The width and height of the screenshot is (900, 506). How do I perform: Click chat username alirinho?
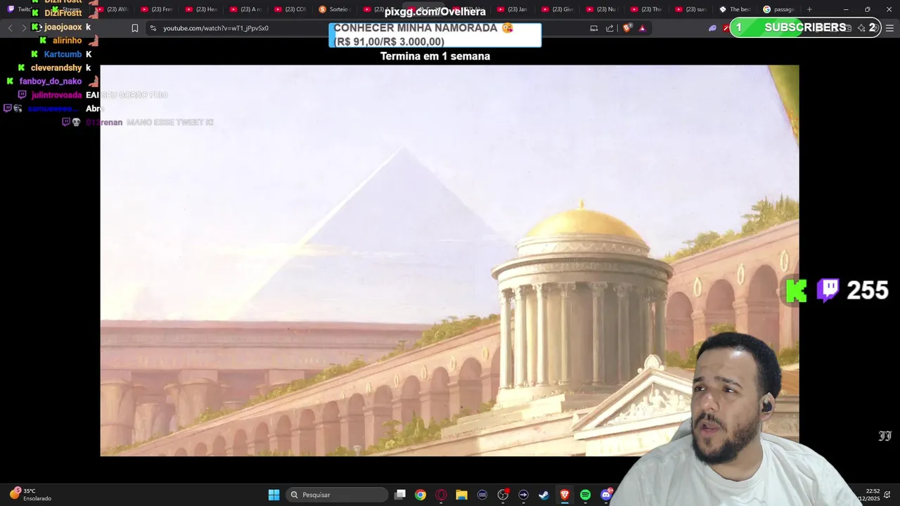point(67,41)
